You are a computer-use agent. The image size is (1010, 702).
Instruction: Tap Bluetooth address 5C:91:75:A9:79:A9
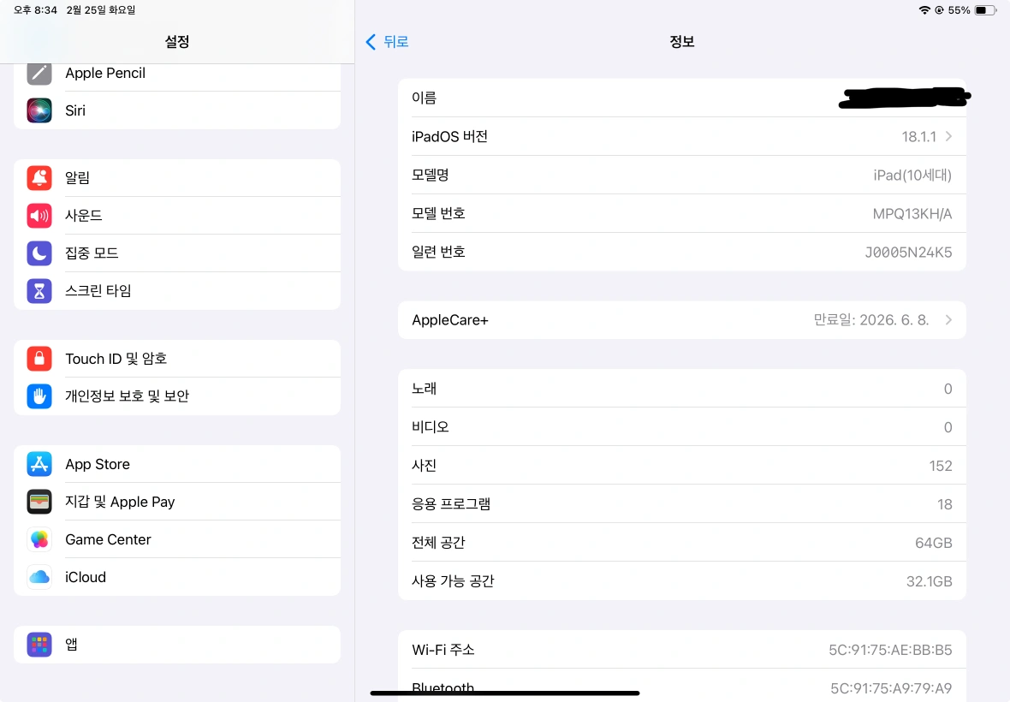(x=891, y=688)
